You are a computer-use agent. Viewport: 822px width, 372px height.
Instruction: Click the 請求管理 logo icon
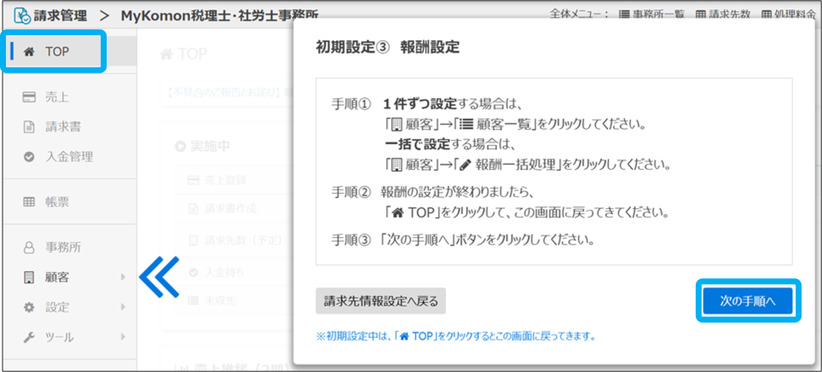(x=19, y=15)
